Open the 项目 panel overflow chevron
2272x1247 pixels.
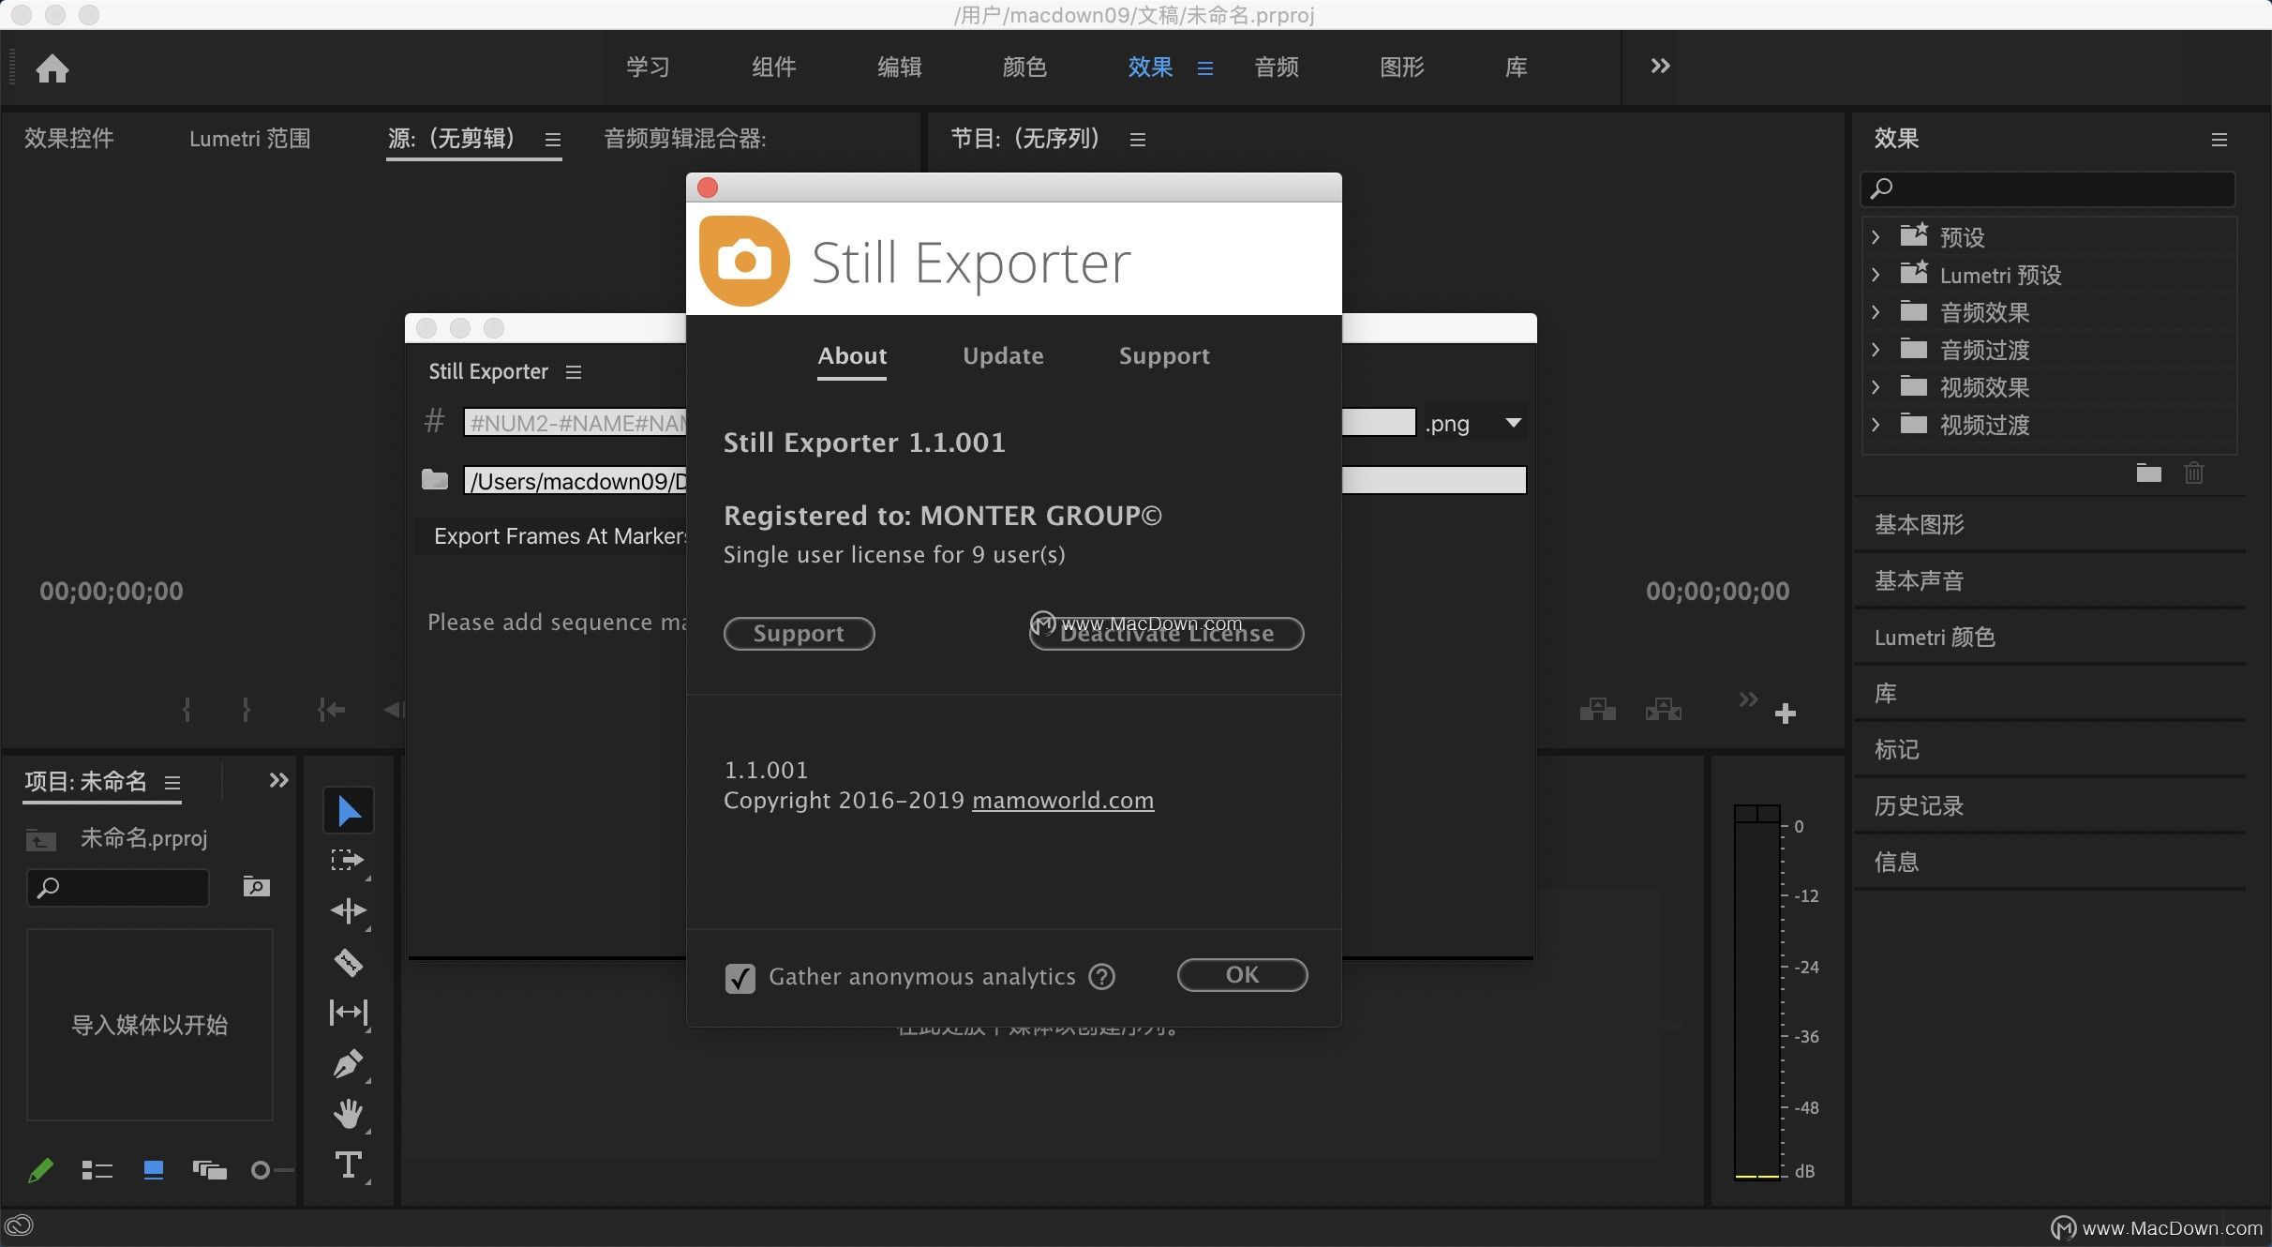coord(278,780)
